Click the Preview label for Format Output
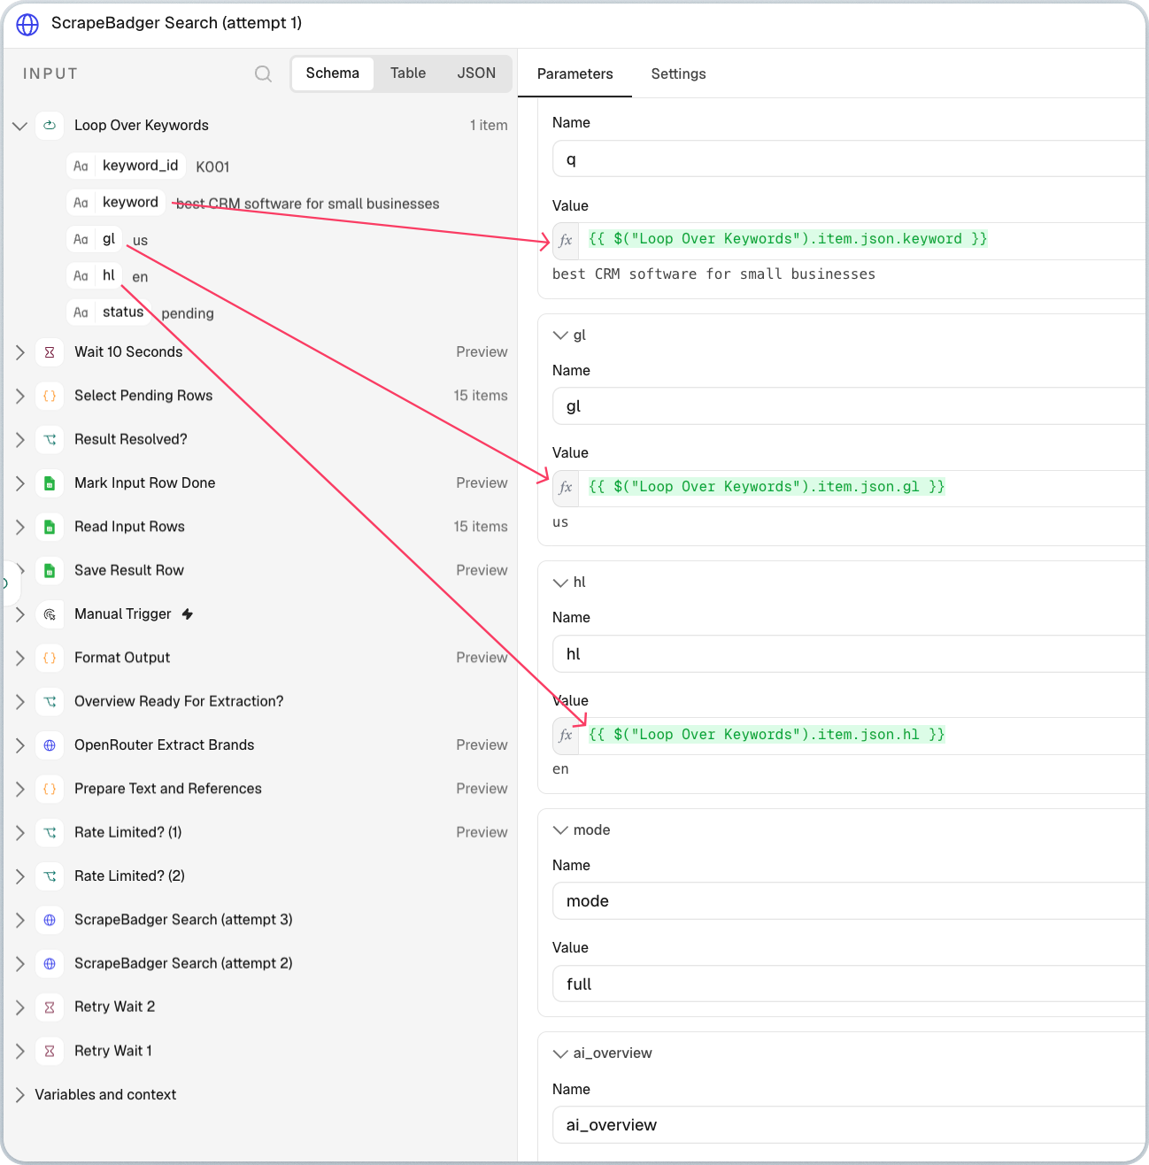 (x=482, y=657)
